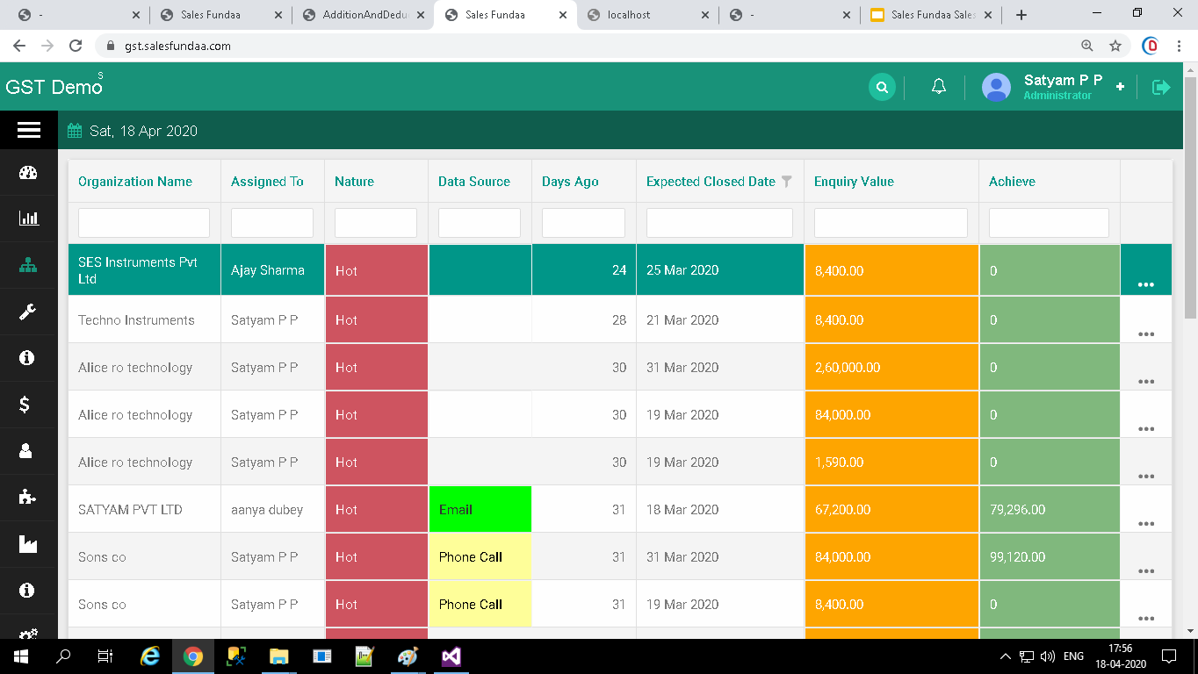Click the notification bell icon

click(x=938, y=87)
